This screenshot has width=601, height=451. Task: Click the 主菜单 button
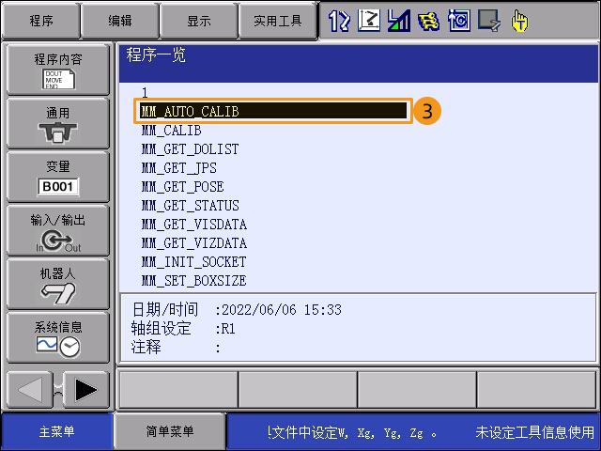(56, 431)
